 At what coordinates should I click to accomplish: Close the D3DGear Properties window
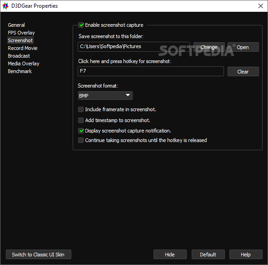pyautogui.click(x=261, y=6)
